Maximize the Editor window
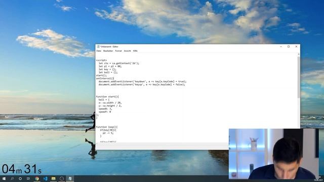The image size is (324, 182). point(289,47)
